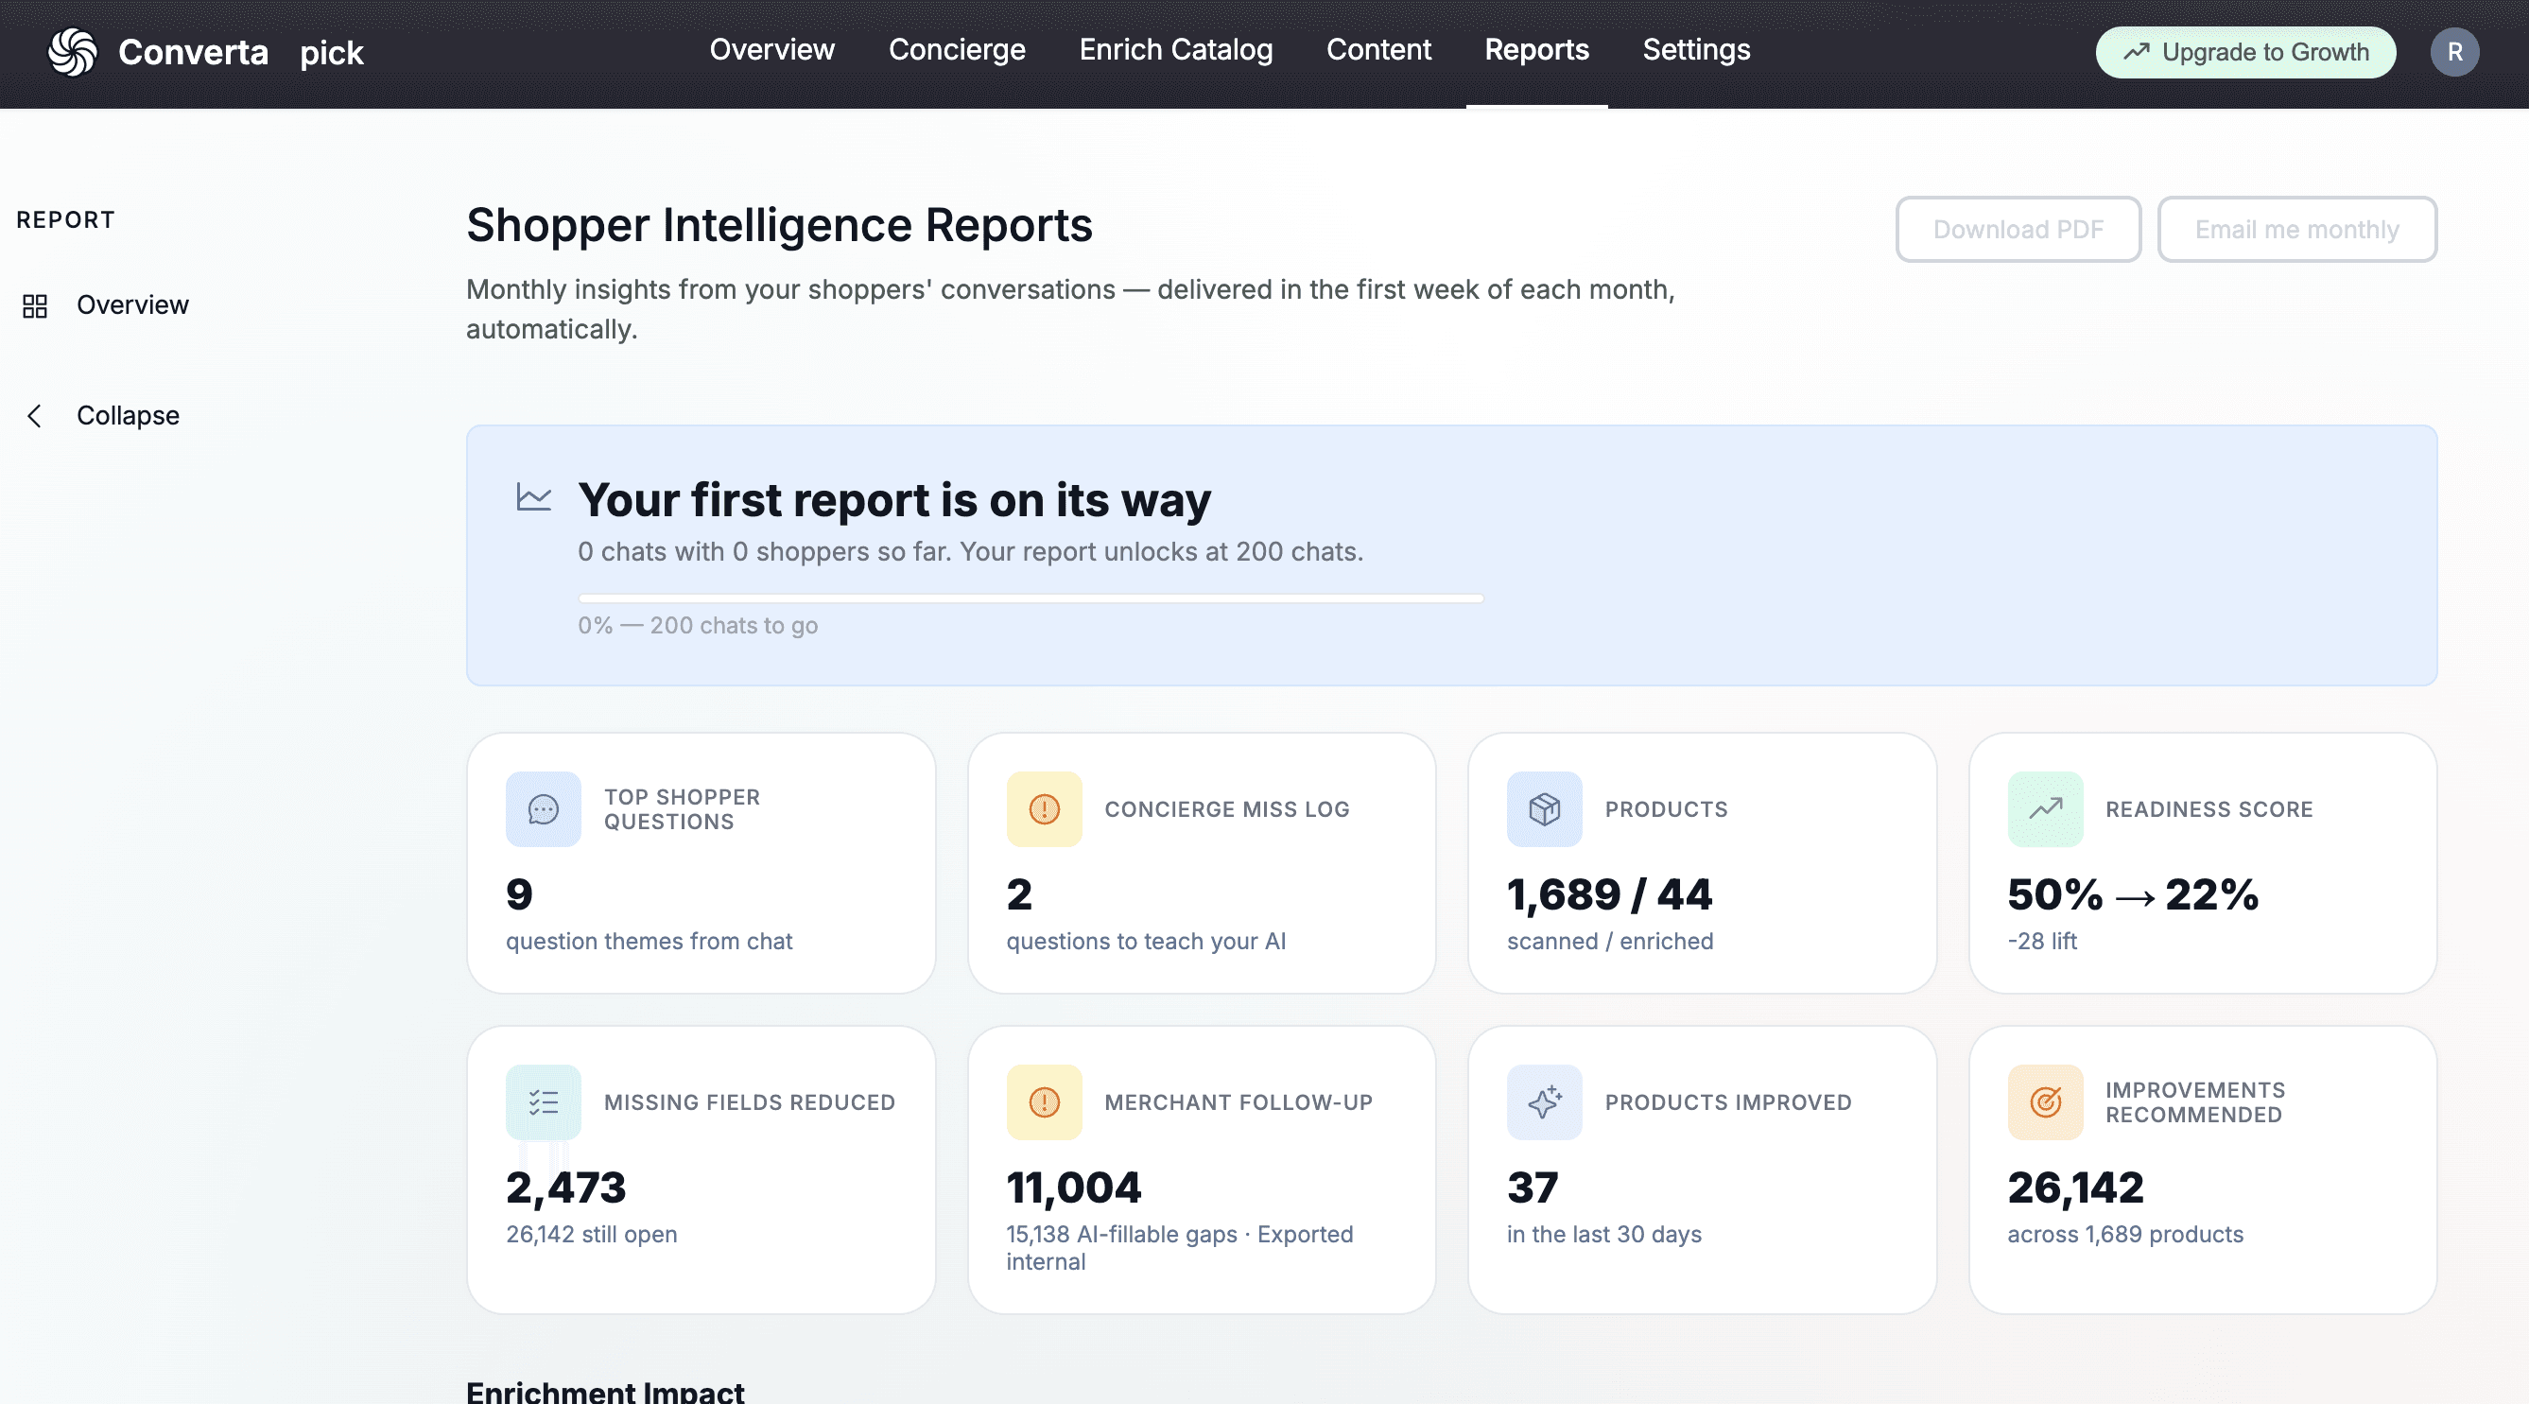Click the Improvements Recommended target icon
This screenshot has width=2529, height=1404.
pos(2045,1101)
